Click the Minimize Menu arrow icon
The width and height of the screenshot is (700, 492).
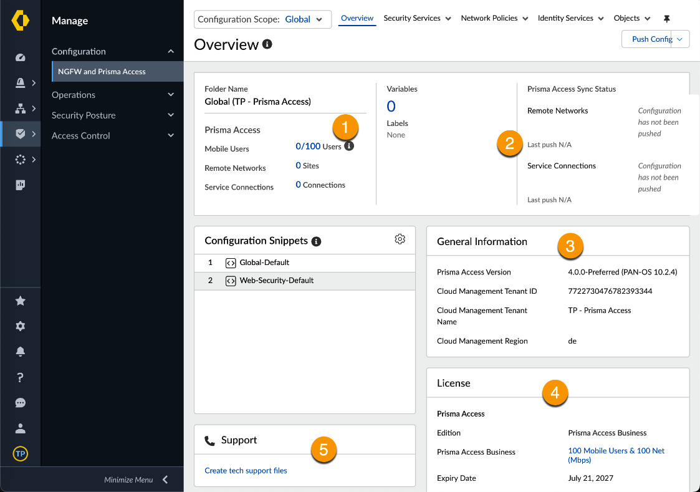pos(165,480)
